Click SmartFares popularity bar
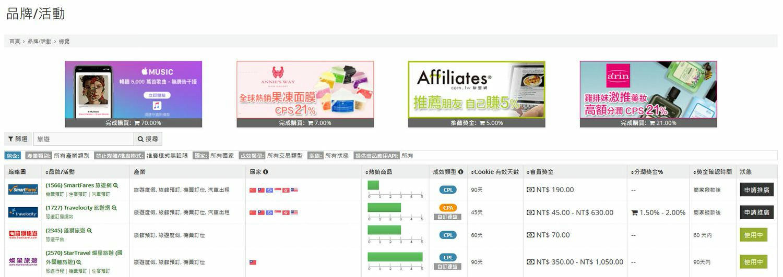Viewport: 783px width, 277px height. (x=373, y=185)
